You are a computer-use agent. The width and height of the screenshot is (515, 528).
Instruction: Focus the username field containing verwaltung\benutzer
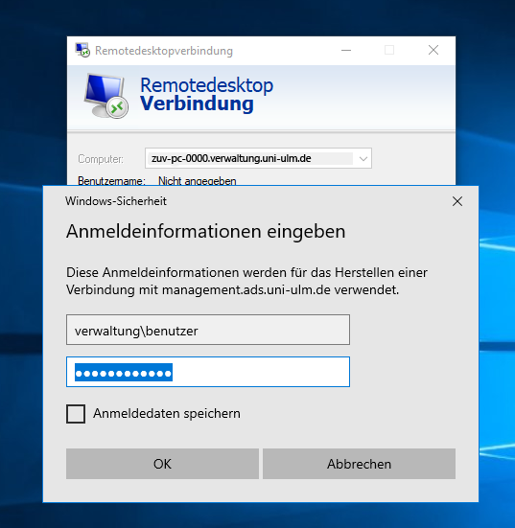click(x=208, y=330)
